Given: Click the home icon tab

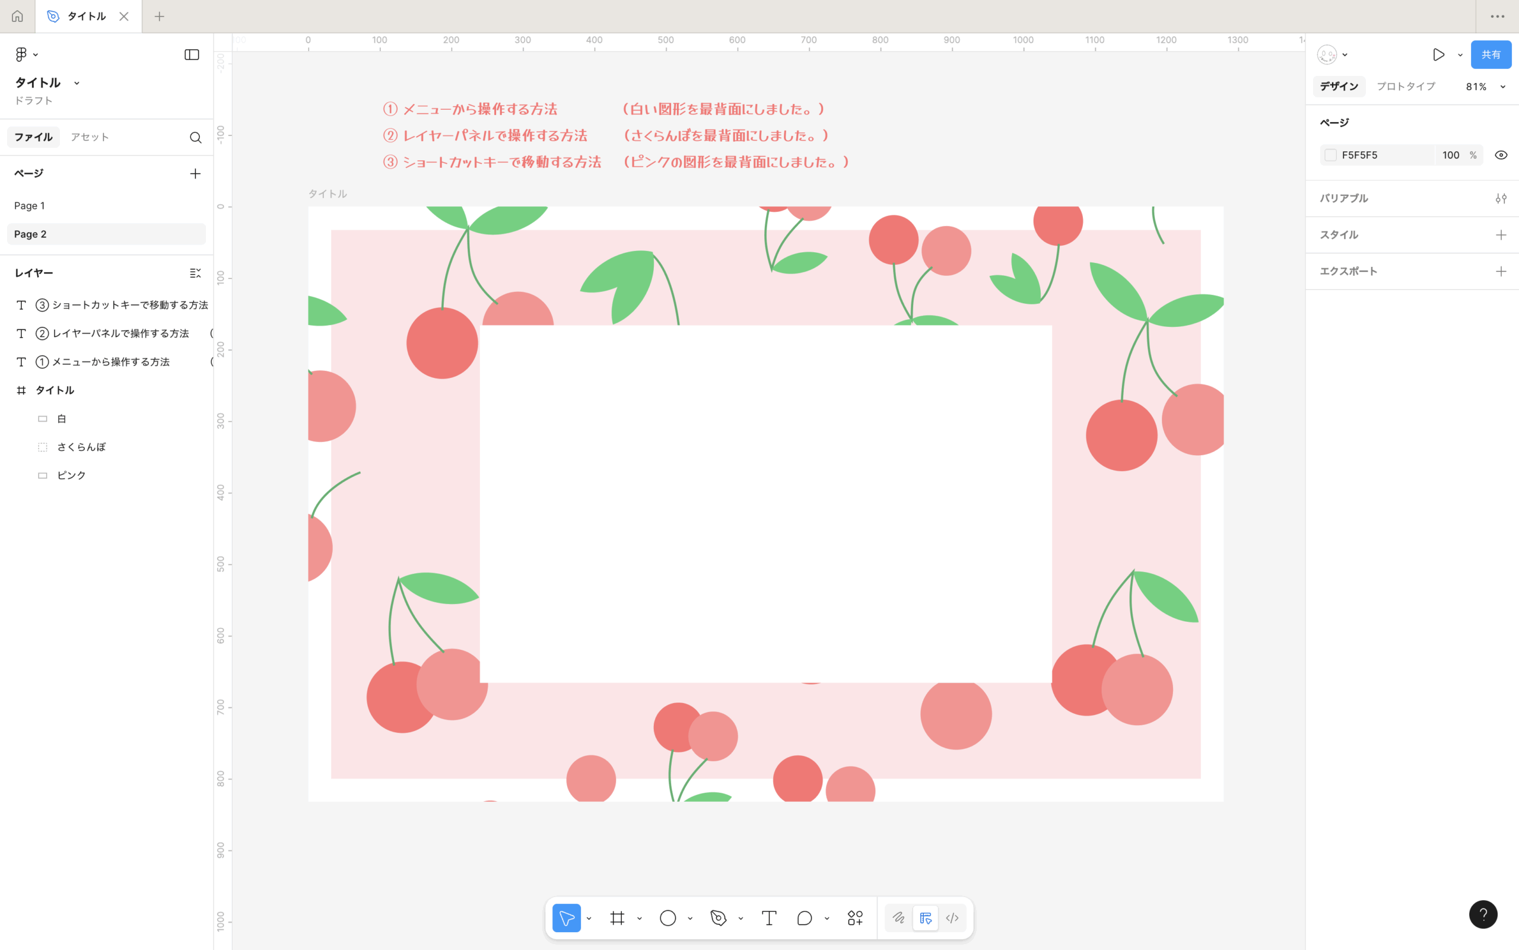Looking at the screenshot, I should [x=18, y=17].
